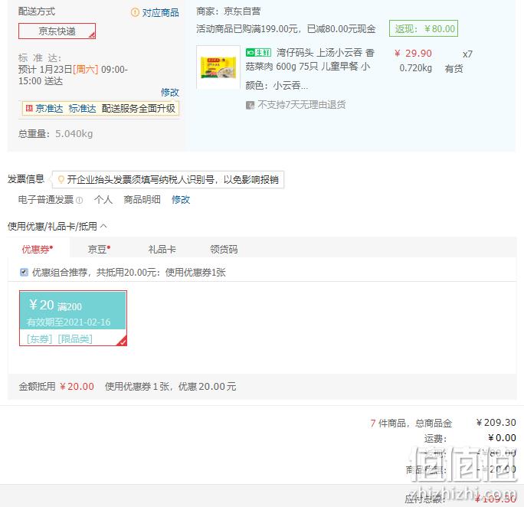This screenshot has width=524, height=507.
Task: Select the ¥20 满200 coupon card
Action: click(74, 319)
